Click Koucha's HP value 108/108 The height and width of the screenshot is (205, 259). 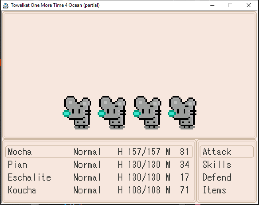tap(144, 190)
